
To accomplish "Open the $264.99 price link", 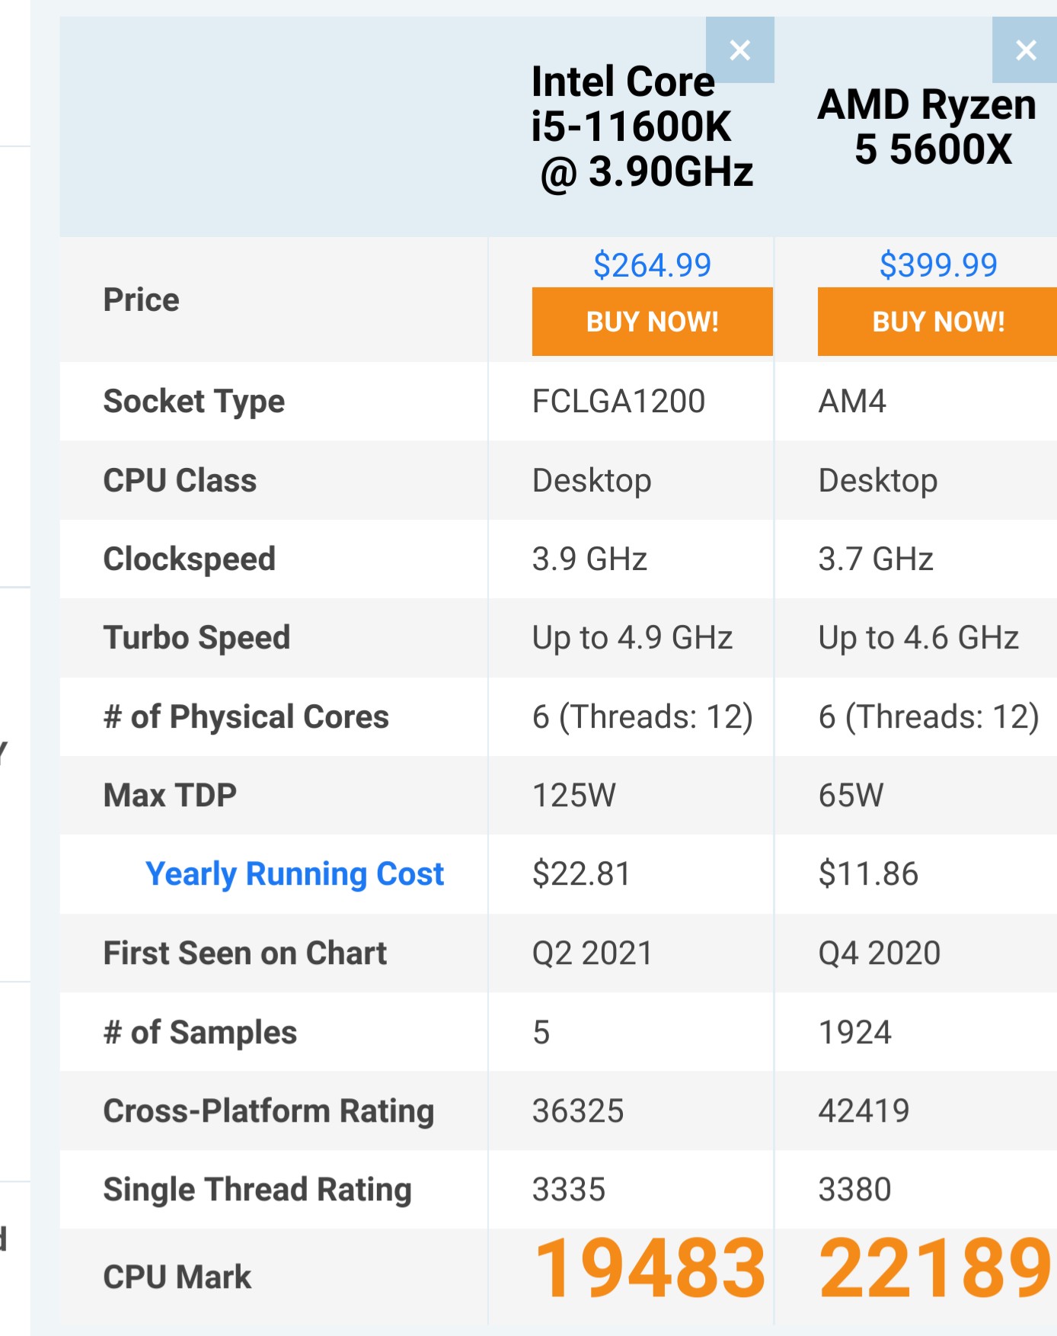I will (652, 265).
